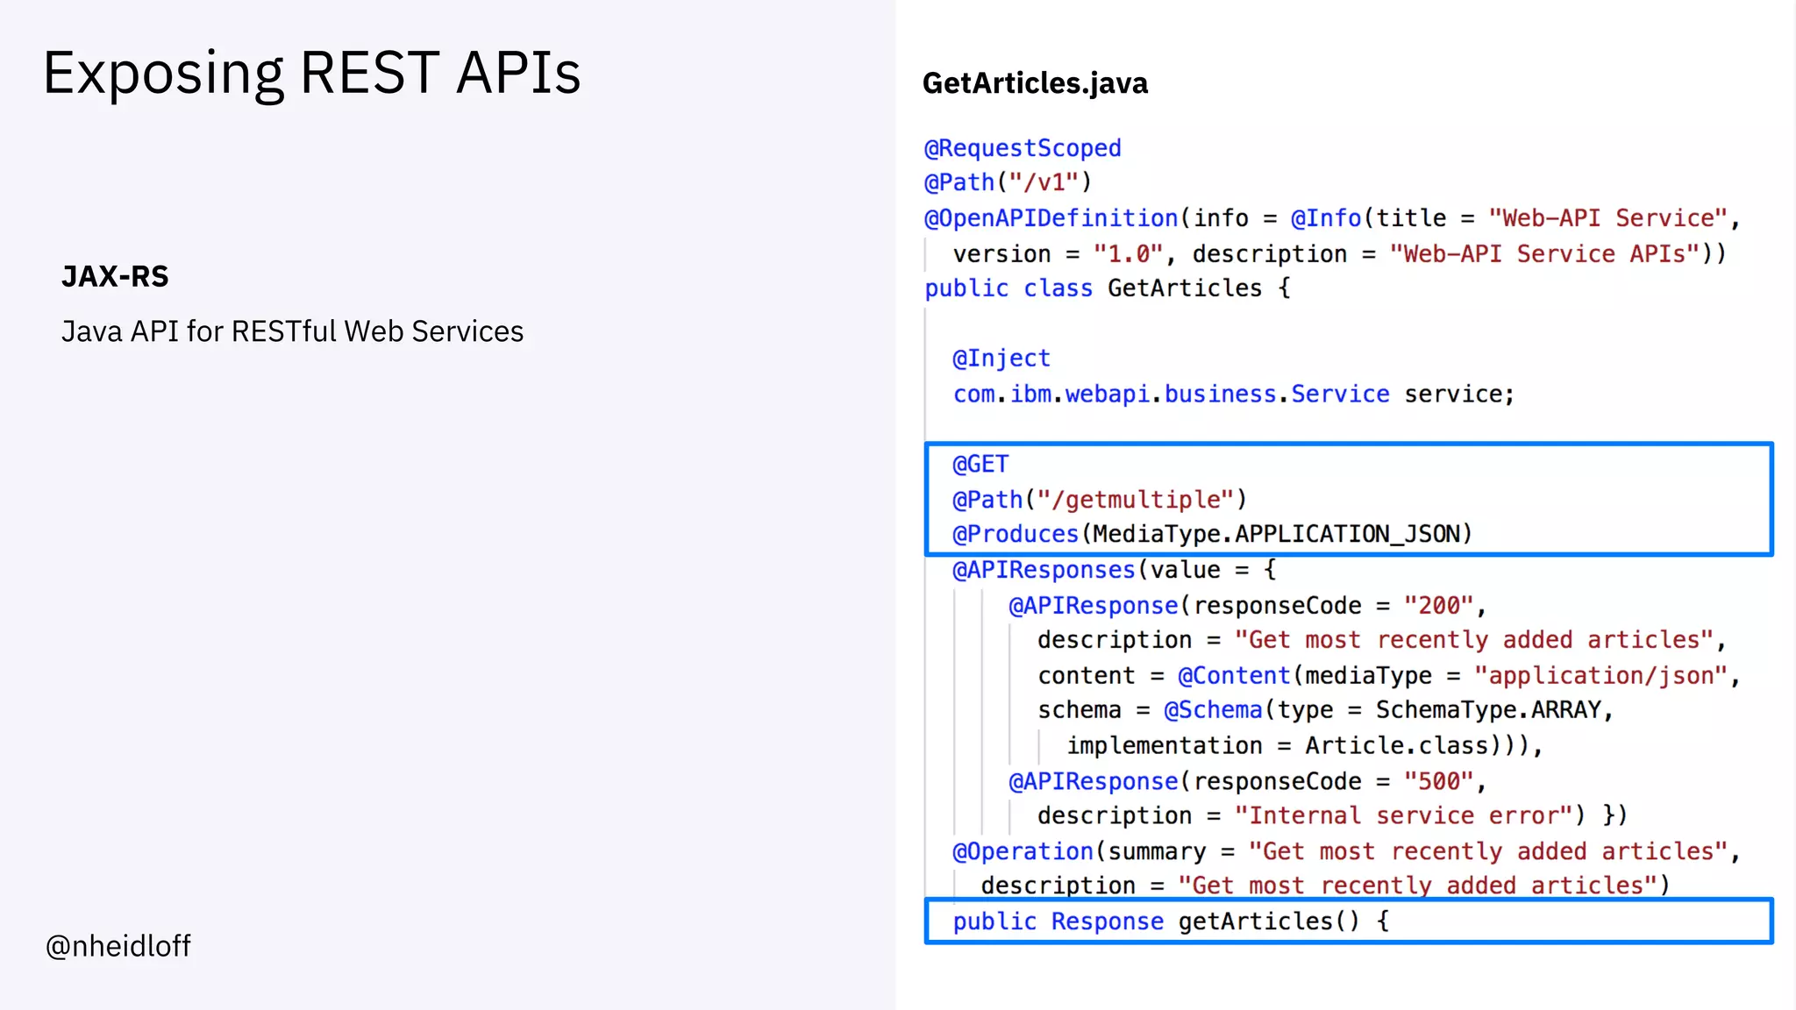The height and width of the screenshot is (1010, 1796).
Task: Click the '@Operation(summary' annotation line
Action: coord(1347,851)
